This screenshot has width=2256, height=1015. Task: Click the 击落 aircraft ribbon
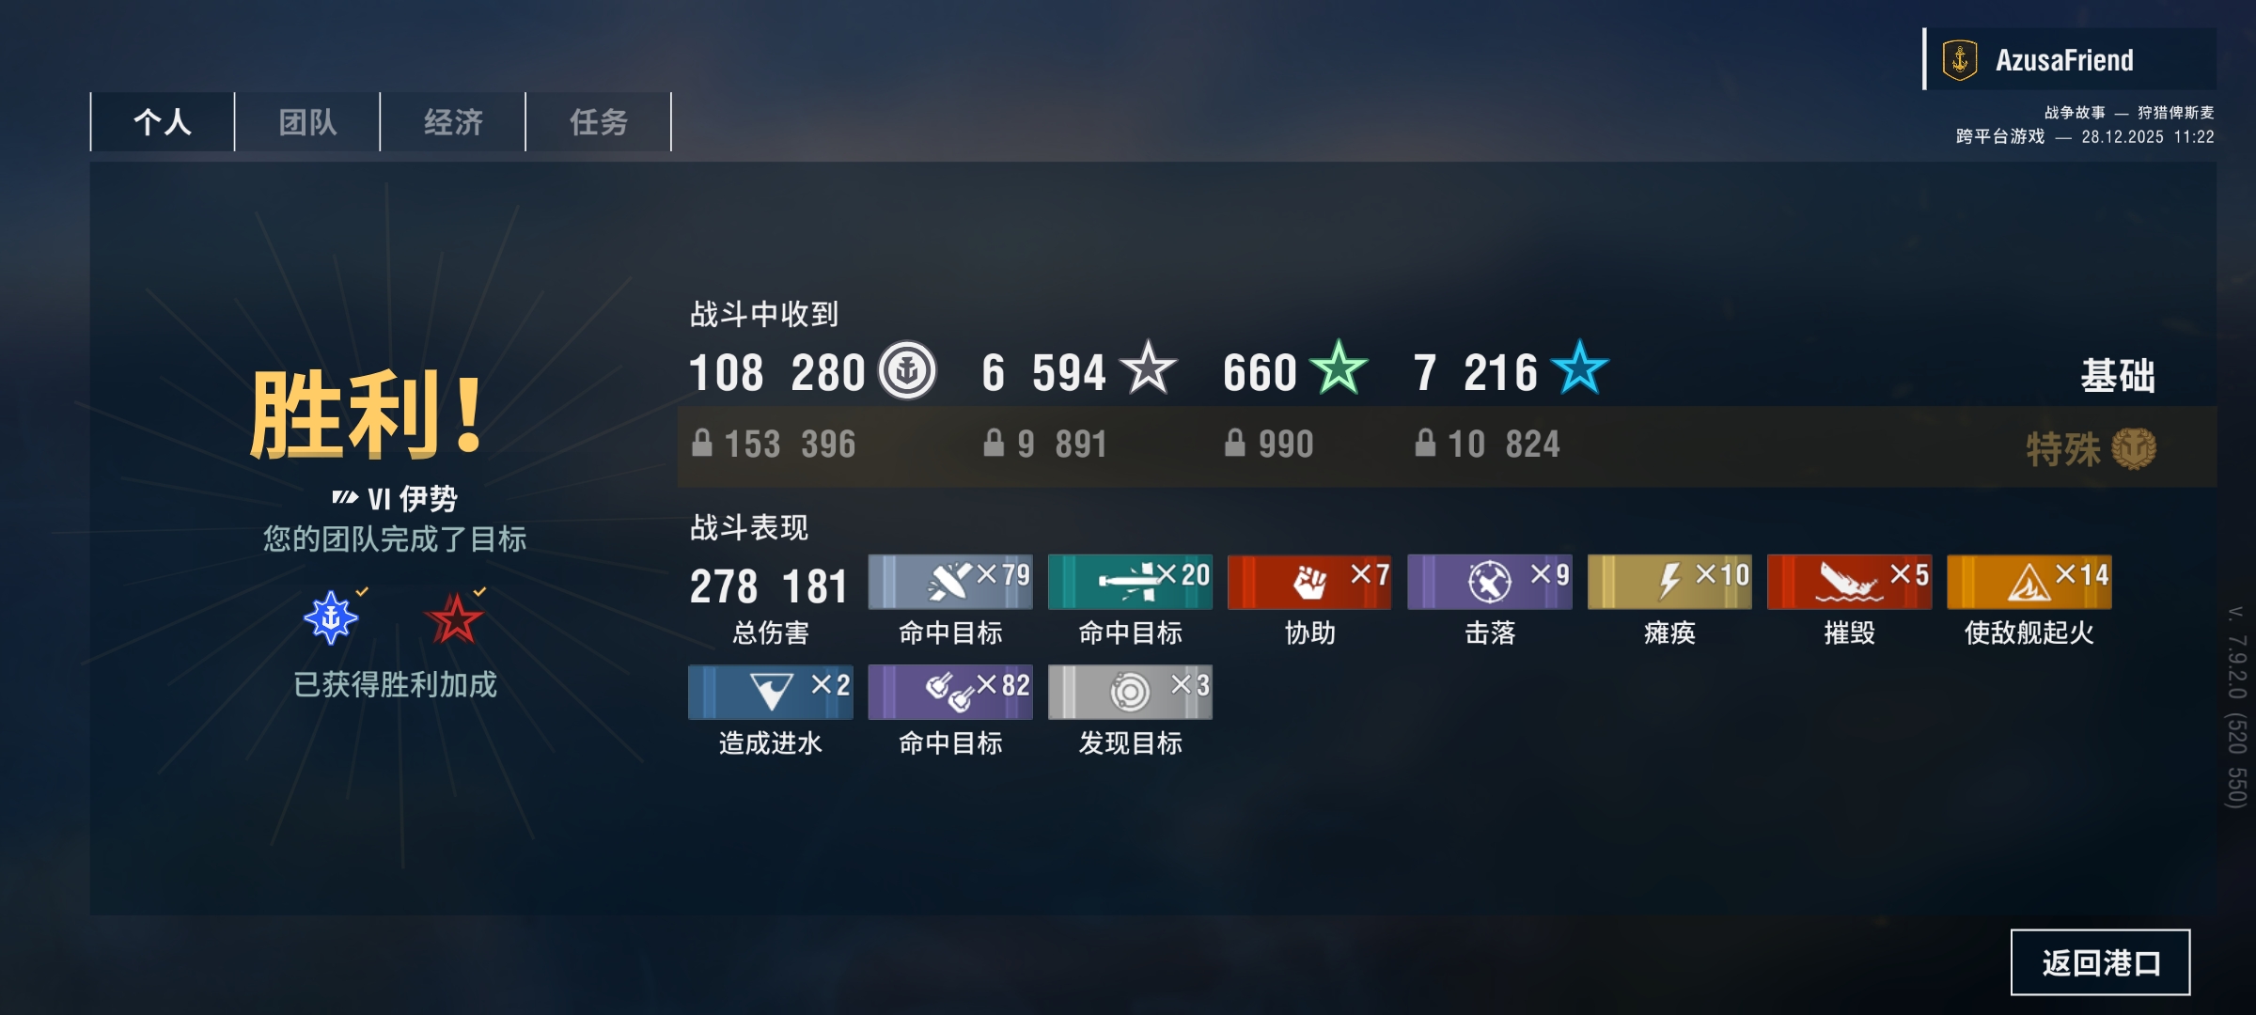[1489, 583]
